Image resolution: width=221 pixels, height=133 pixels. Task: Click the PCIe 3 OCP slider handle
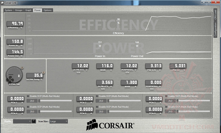(178, 101)
